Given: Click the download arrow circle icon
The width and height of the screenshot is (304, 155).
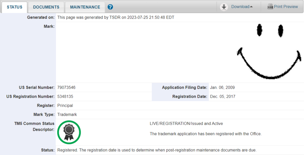Looking at the screenshot, I should 224,7.
